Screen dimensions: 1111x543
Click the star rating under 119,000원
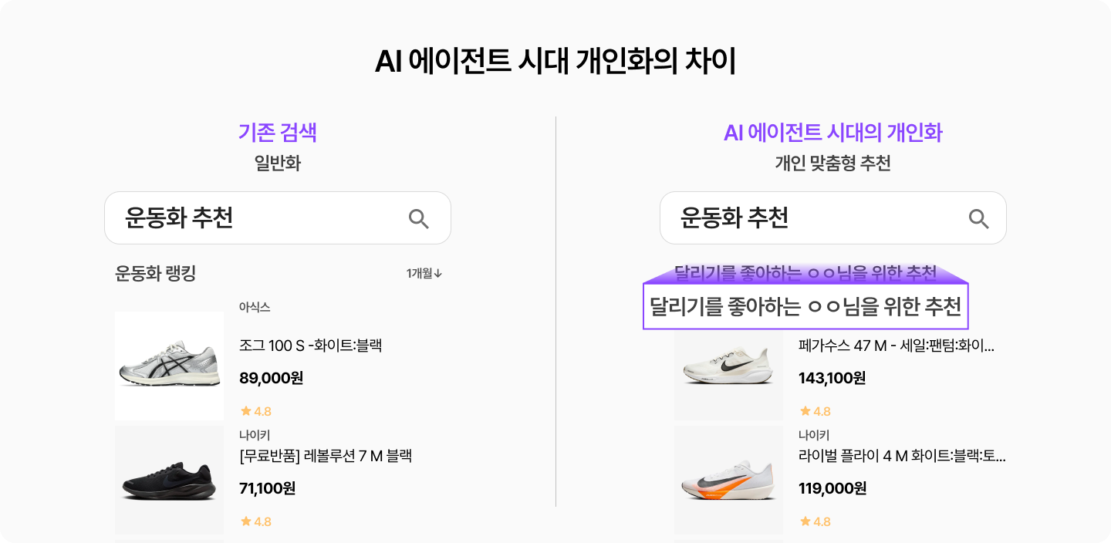(x=816, y=521)
